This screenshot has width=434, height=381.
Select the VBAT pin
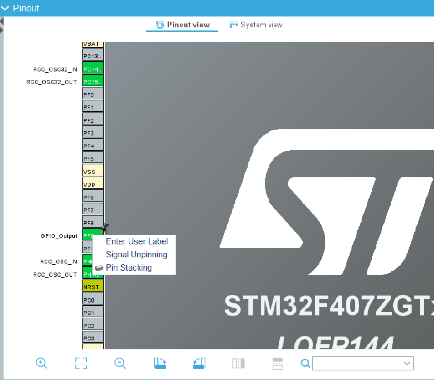(93, 44)
